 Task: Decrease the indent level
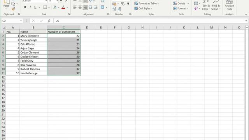coord(90,7)
